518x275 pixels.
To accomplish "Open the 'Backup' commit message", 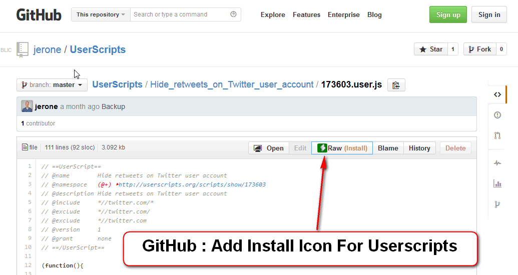I will (113, 106).
